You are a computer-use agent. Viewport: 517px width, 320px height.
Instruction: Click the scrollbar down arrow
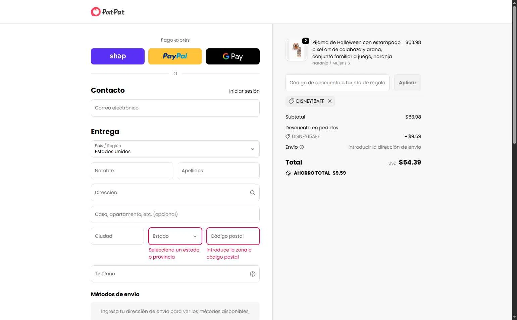click(x=514, y=317)
